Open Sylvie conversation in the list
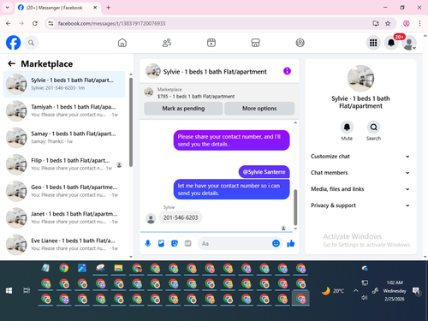The height and width of the screenshot is (321, 428). point(64,84)
